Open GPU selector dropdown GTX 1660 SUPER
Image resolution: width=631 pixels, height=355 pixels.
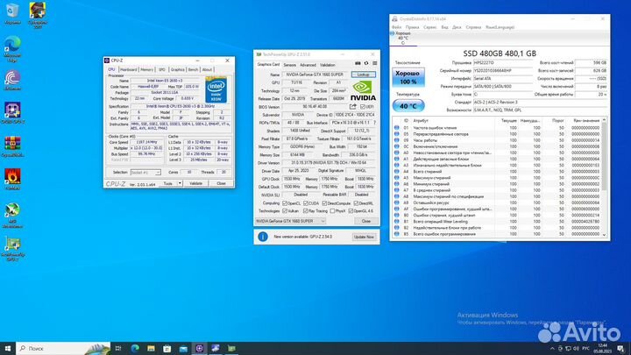click(x=290, y=221)
